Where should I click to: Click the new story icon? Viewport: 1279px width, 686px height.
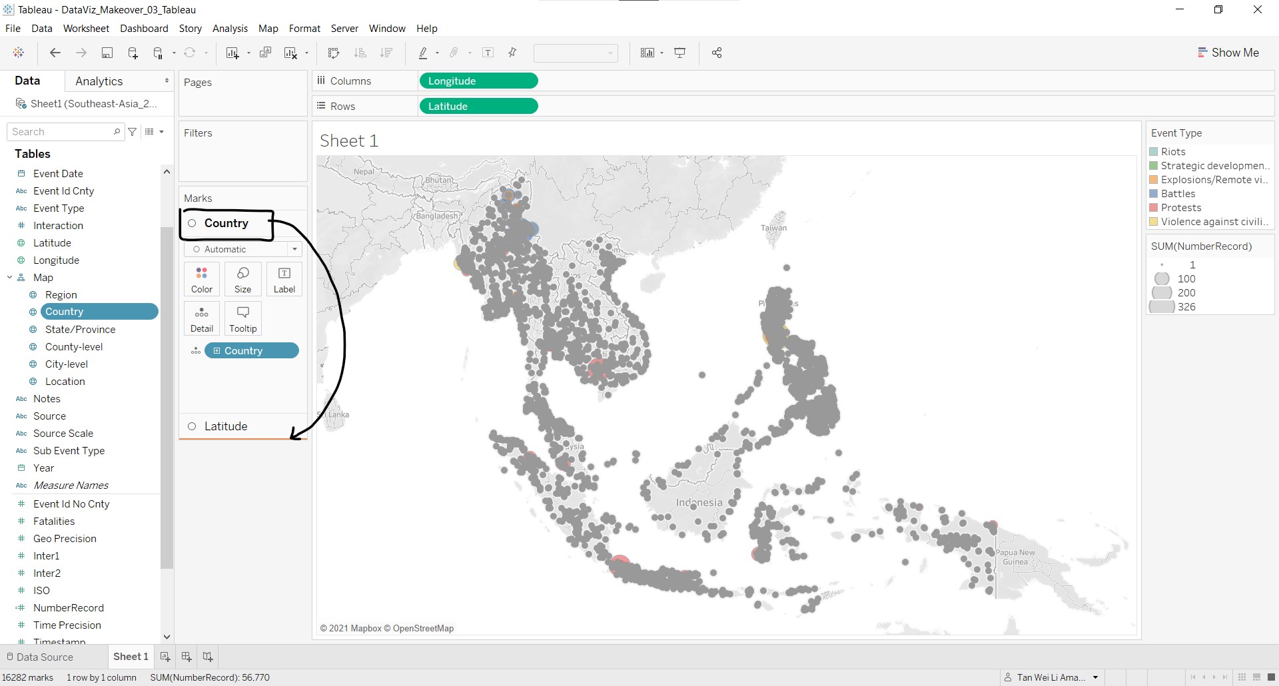(x=208, y=657)
